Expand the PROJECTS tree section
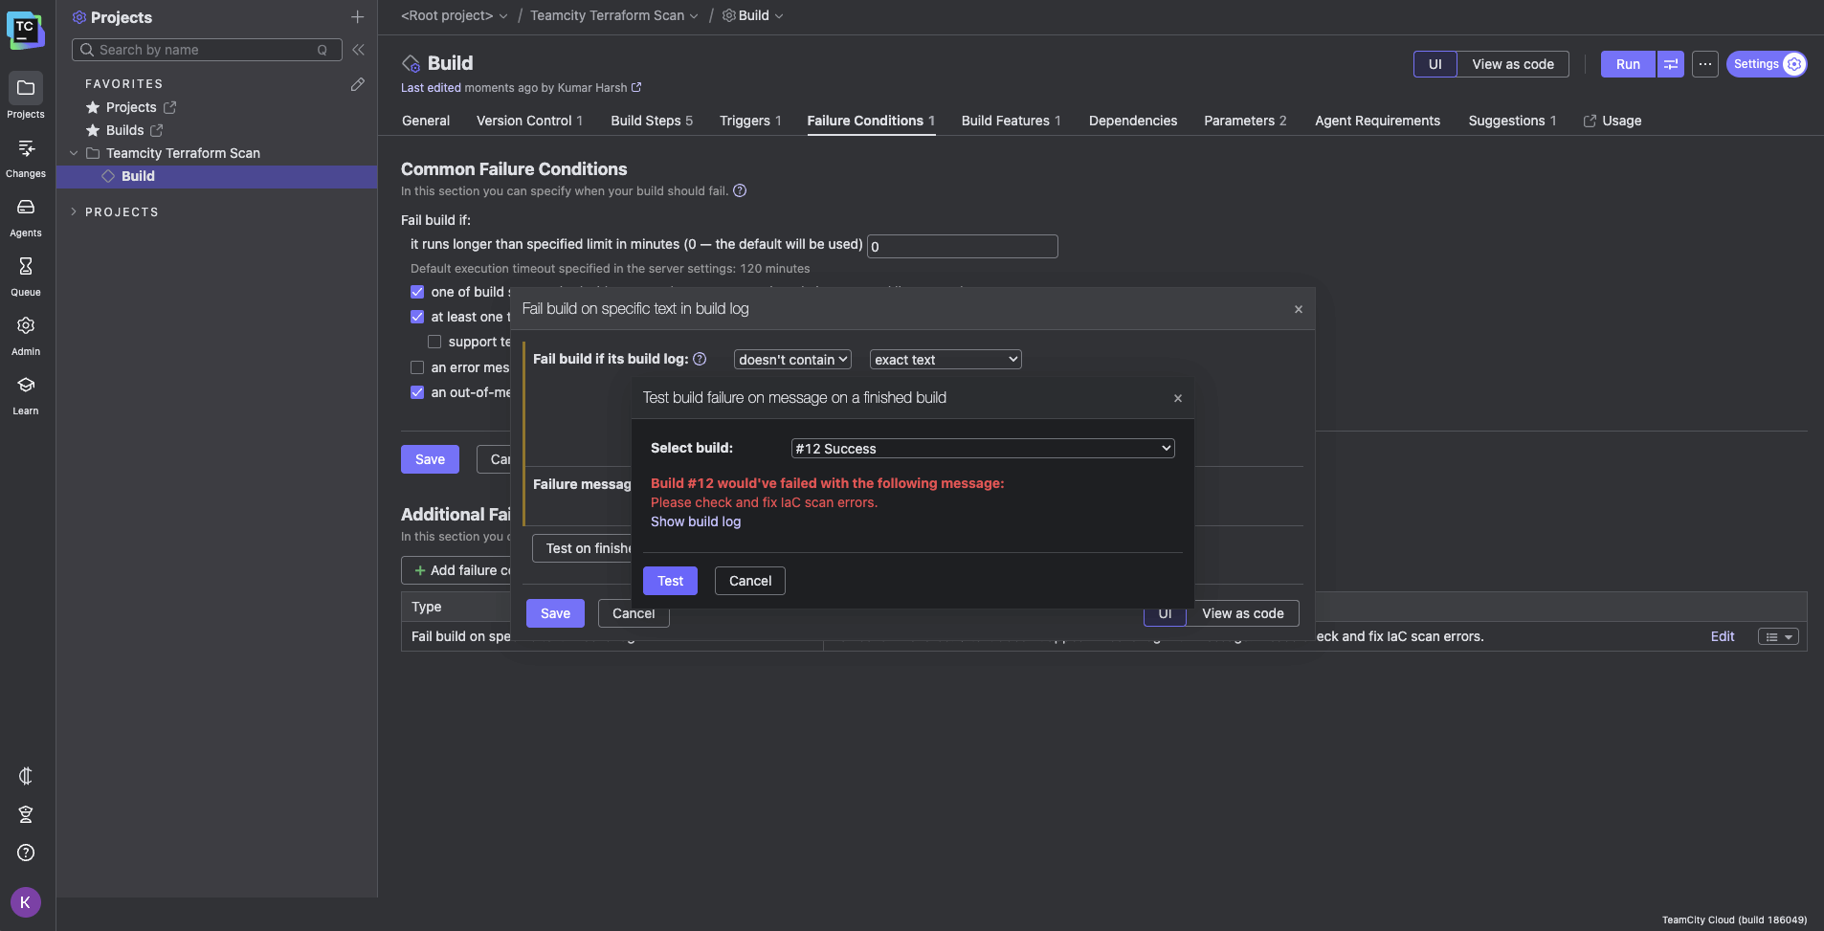This screenshot has height=931, width=1824. [x=74, y=212]
